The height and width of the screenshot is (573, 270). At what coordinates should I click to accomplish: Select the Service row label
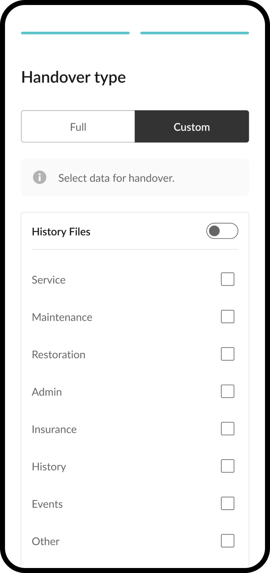(48, 279)
